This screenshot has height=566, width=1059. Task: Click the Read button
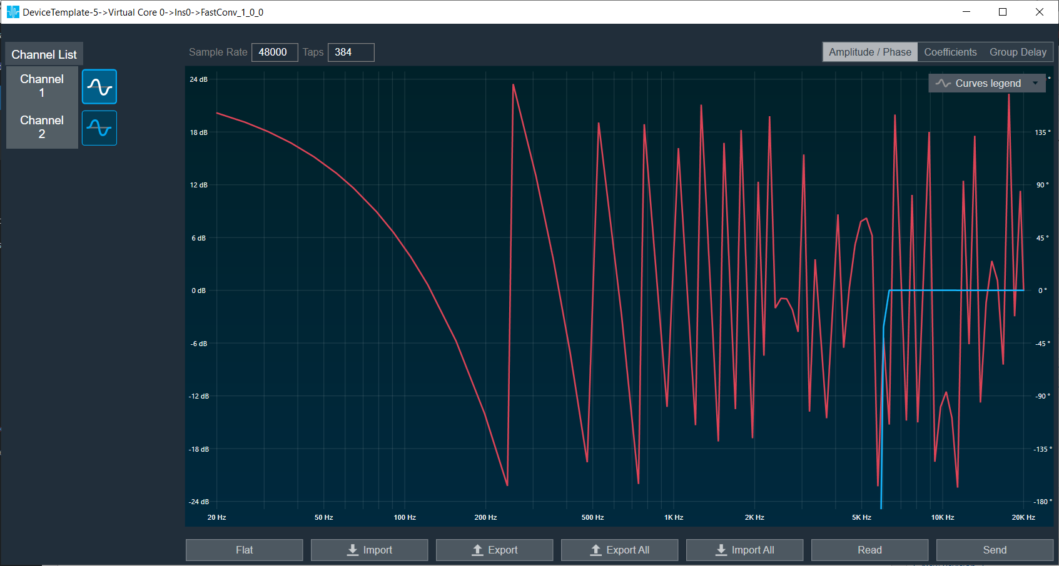point(870,550)
